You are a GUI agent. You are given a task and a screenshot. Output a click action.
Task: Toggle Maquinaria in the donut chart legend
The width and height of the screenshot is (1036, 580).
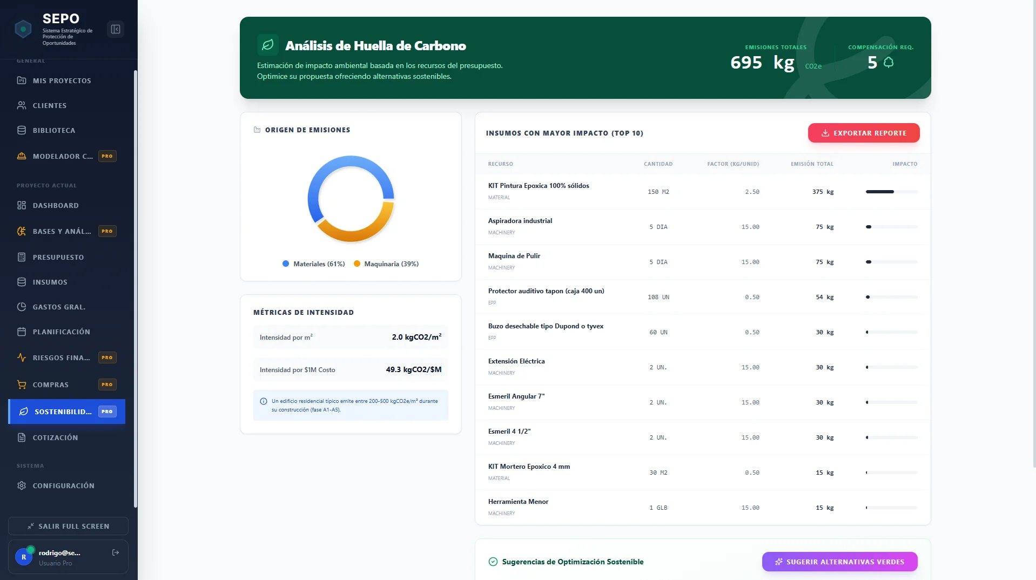(x=386, y=264)
